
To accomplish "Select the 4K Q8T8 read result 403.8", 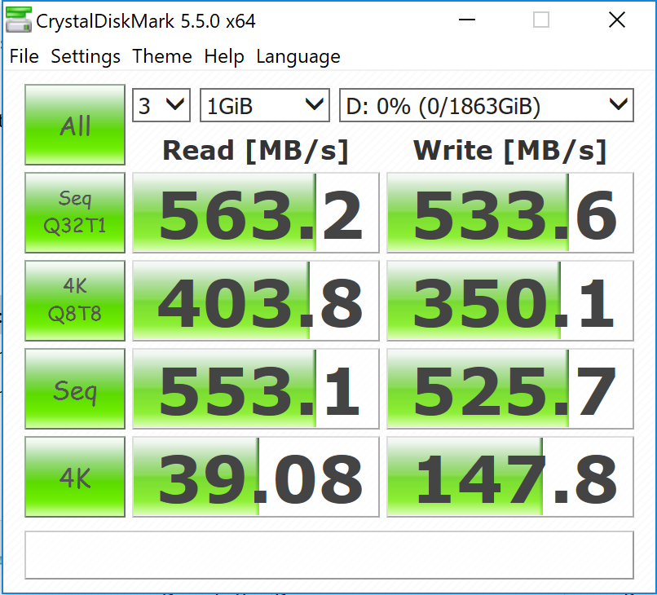I will [x=256, y=301].
